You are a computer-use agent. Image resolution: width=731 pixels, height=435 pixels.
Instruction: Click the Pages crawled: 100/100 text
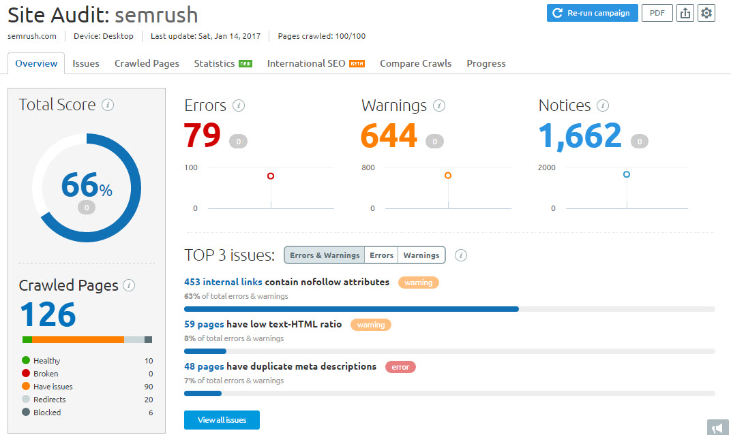tap(322, 36)
